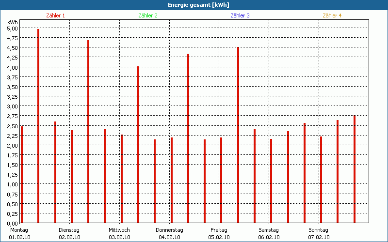This screenshot has width=388, height=242.
Task: Select the orange Zähler 4 legend label
Action: (x=332, y=15)
